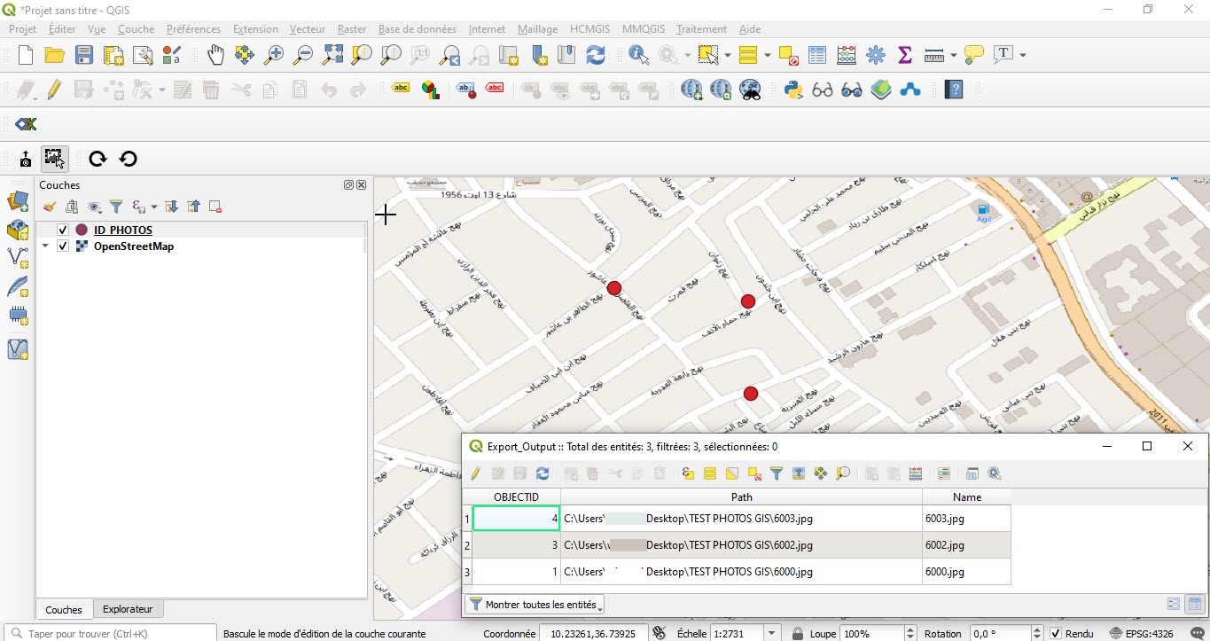1210x641 pixels.
Task: Open the Traitement menu
Action: coord(701,29)
